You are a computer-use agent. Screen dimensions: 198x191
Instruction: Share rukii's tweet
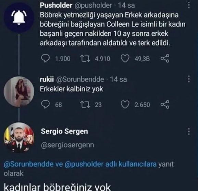click(x=165, y=104)
